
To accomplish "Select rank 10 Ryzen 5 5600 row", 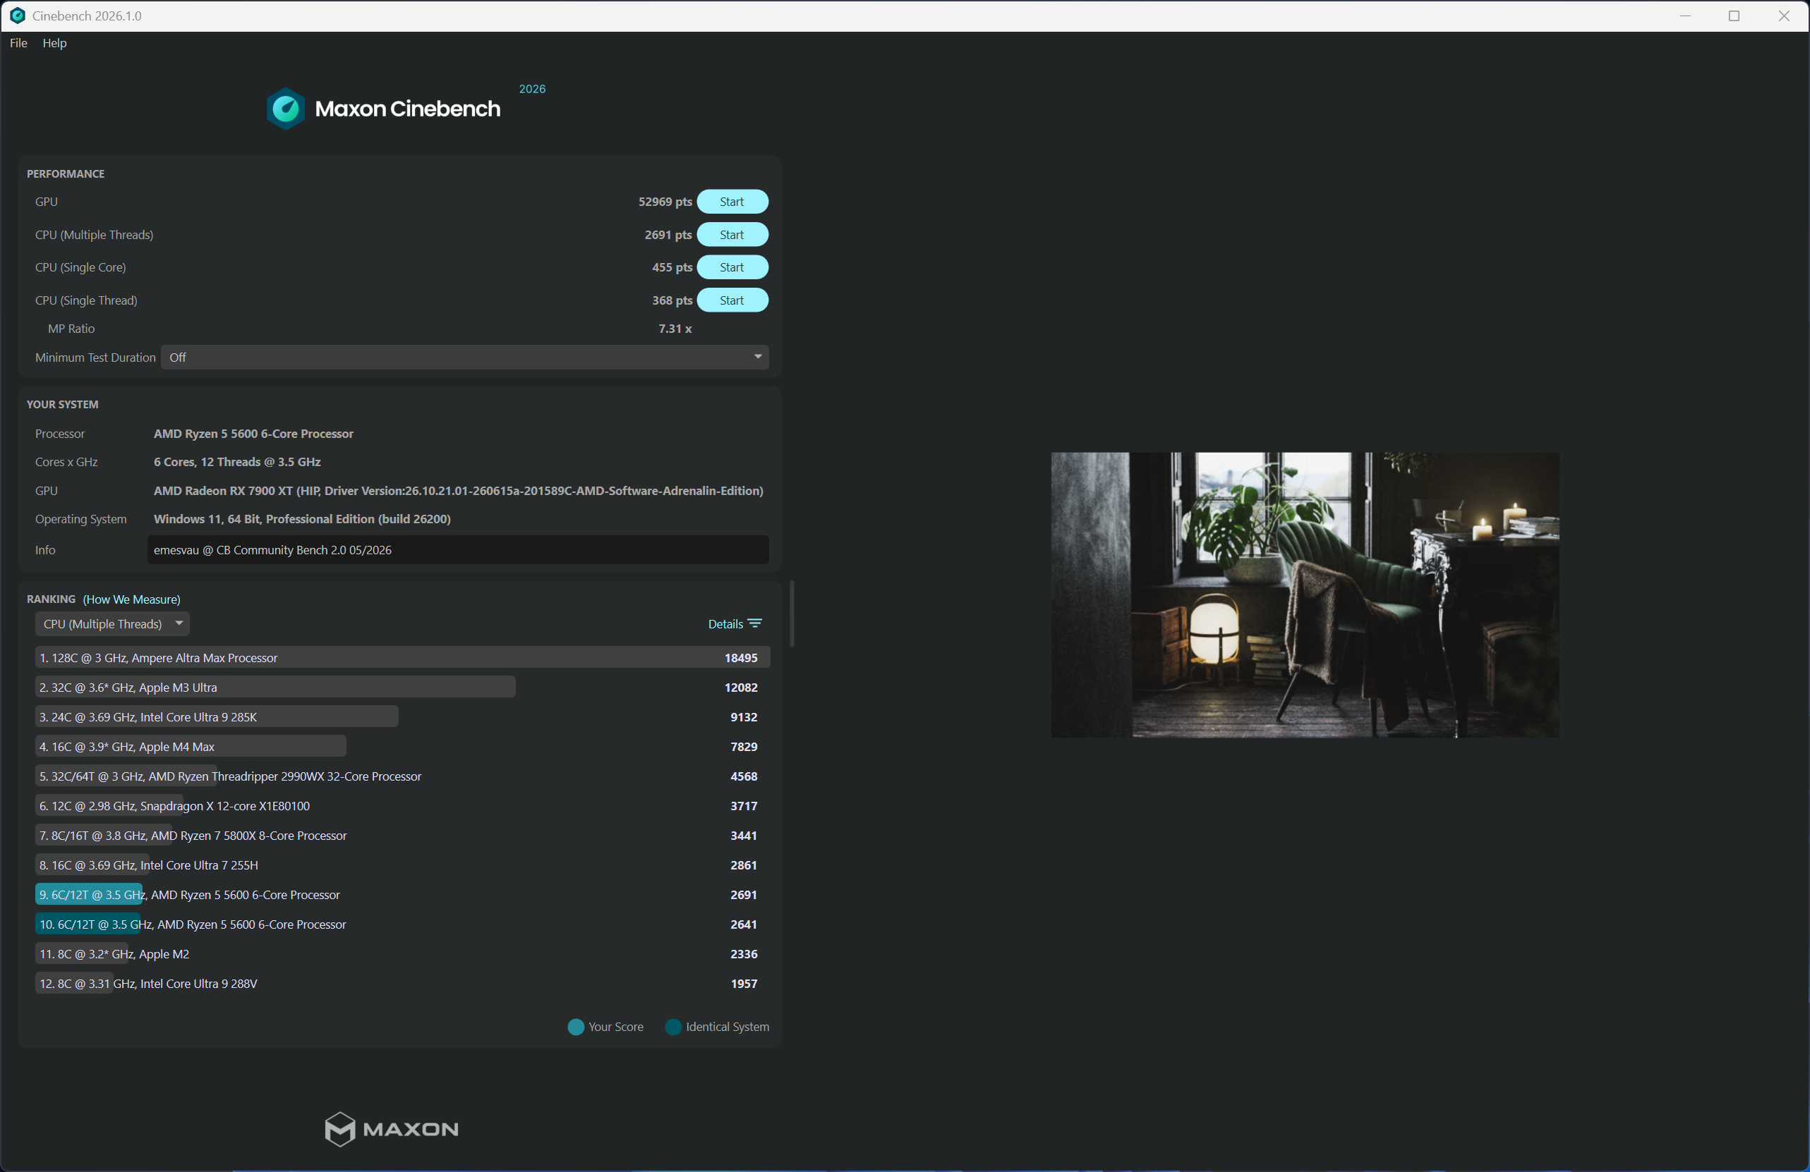I will (x=402, y=925).
